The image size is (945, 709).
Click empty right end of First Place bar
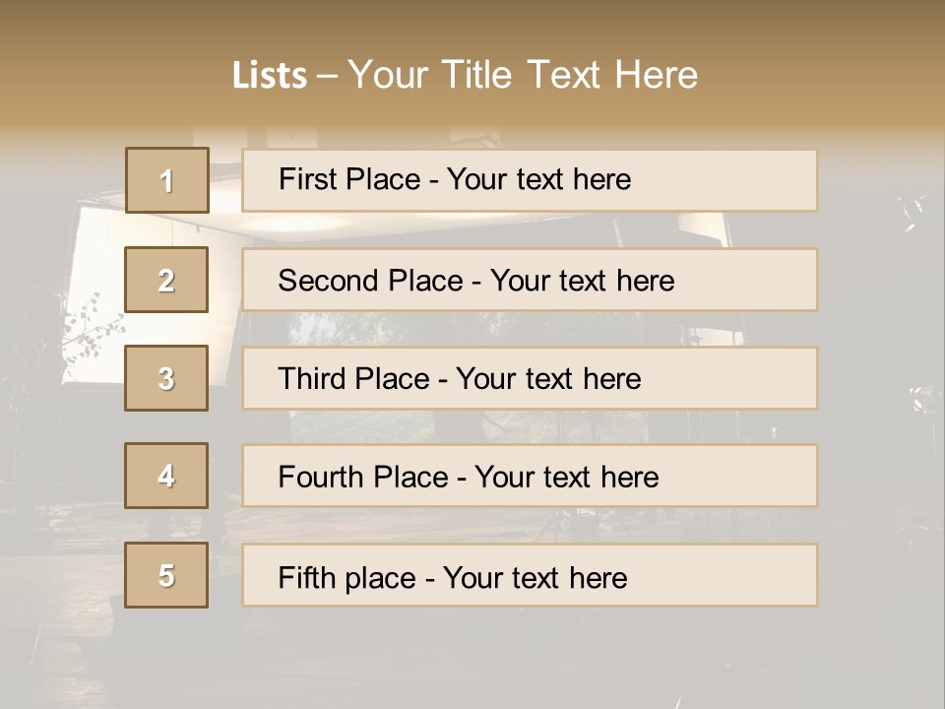(x=748, y=180)
